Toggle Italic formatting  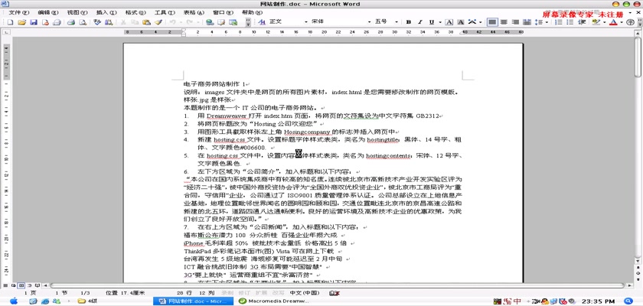(420, 21)
